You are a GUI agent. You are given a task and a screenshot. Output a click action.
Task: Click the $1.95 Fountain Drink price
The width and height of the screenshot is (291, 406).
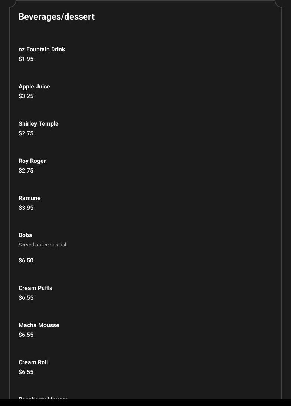click(26, 59)
